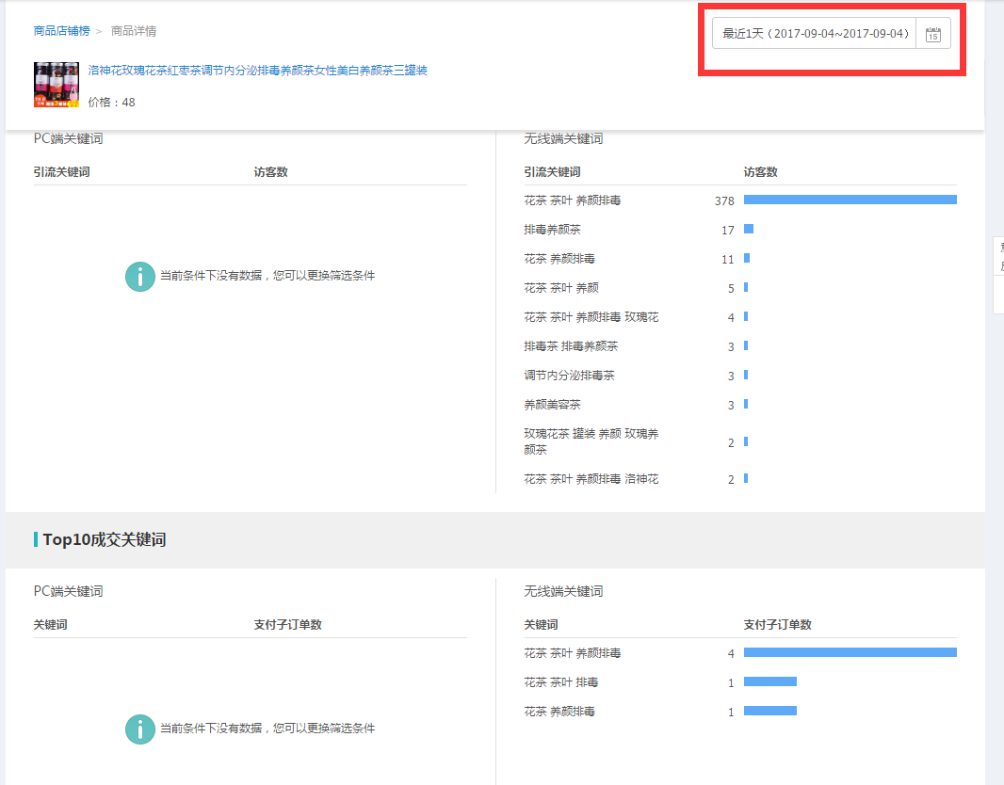Select the 排毒养颜茶 keyword row
This screenshot has width=1004, height=785.
click(552, 230)
